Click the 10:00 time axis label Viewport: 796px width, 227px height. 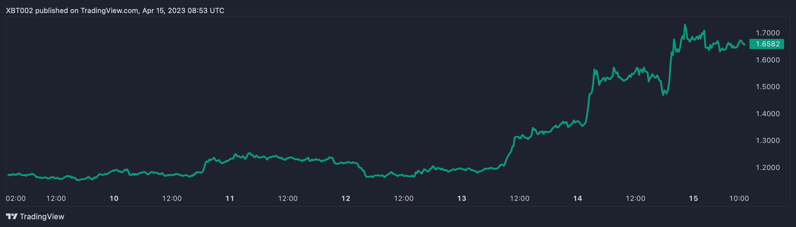pos(739,198)
